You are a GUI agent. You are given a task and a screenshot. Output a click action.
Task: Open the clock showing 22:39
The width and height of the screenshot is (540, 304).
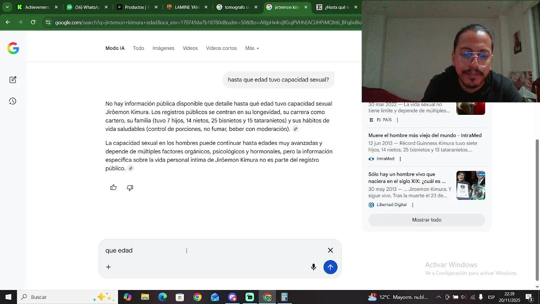(x=509, y=297)
